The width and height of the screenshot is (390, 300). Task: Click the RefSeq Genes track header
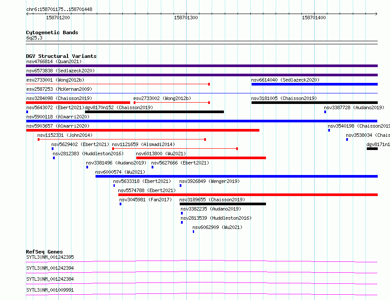(44, 252)
